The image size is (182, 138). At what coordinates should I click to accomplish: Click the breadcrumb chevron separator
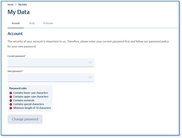[16, 5]
